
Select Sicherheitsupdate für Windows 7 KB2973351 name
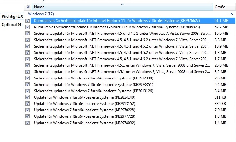[x=93, y=84]
